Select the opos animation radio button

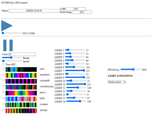(x=4, y=69)
